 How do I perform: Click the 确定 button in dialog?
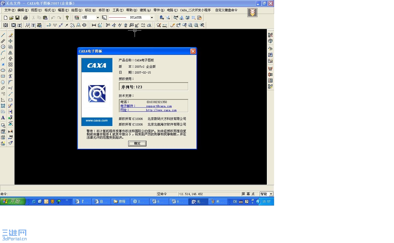(137, 143)
